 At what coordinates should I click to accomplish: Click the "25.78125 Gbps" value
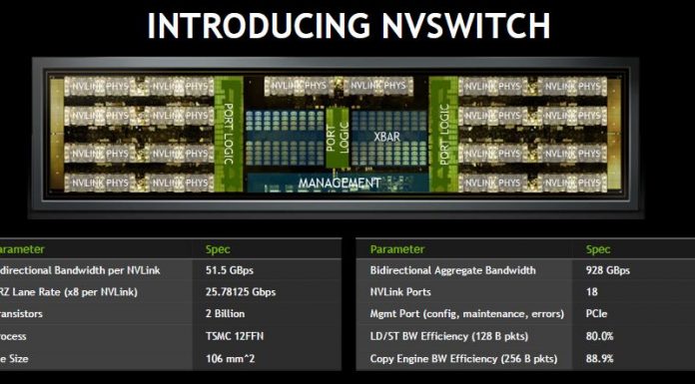(x=241, y=292)
